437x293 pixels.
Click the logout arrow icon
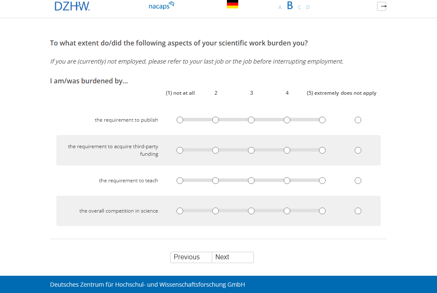coord(382,6)
